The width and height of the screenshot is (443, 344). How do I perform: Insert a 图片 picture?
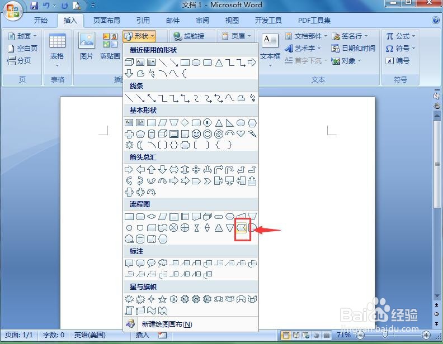coord(87,46)
